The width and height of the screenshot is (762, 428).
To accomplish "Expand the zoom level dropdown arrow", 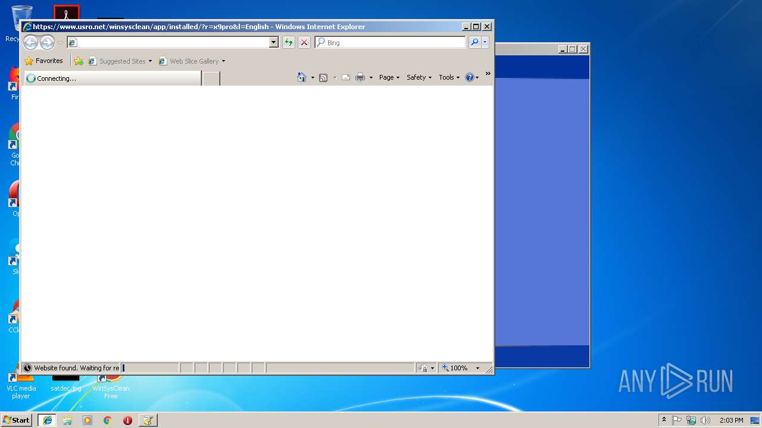I will pyautogui.click(x=477, y=368).
